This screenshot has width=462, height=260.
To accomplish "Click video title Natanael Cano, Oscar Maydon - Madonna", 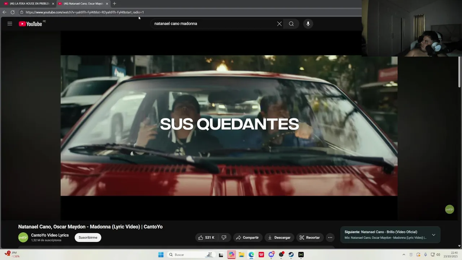I will 90,227.
